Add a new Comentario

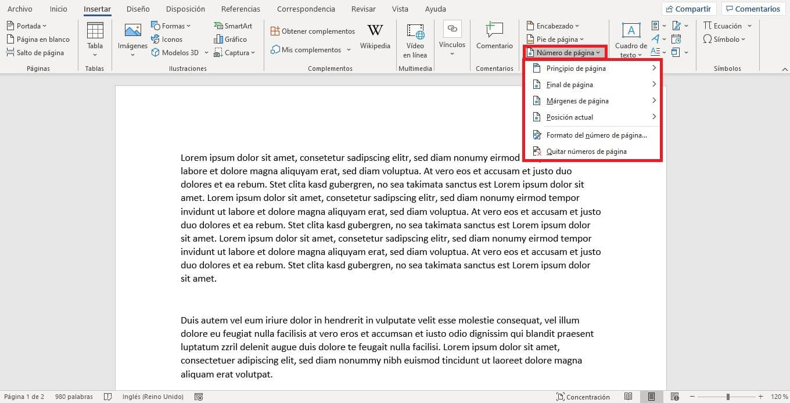494,36
